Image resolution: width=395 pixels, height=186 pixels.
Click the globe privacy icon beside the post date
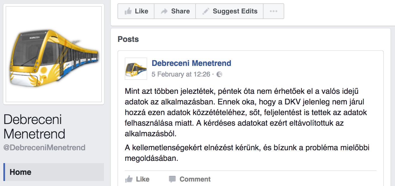point(220,74)
